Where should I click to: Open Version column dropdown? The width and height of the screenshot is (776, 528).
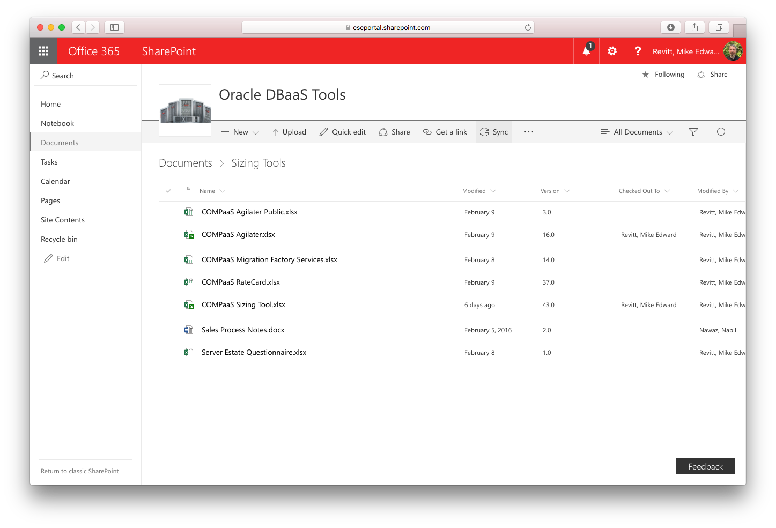coord(567,191)
